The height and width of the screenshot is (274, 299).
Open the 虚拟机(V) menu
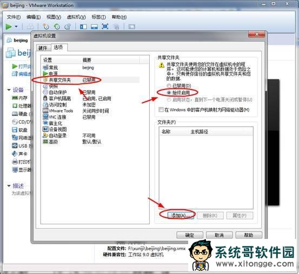click(x=76, y=17)
